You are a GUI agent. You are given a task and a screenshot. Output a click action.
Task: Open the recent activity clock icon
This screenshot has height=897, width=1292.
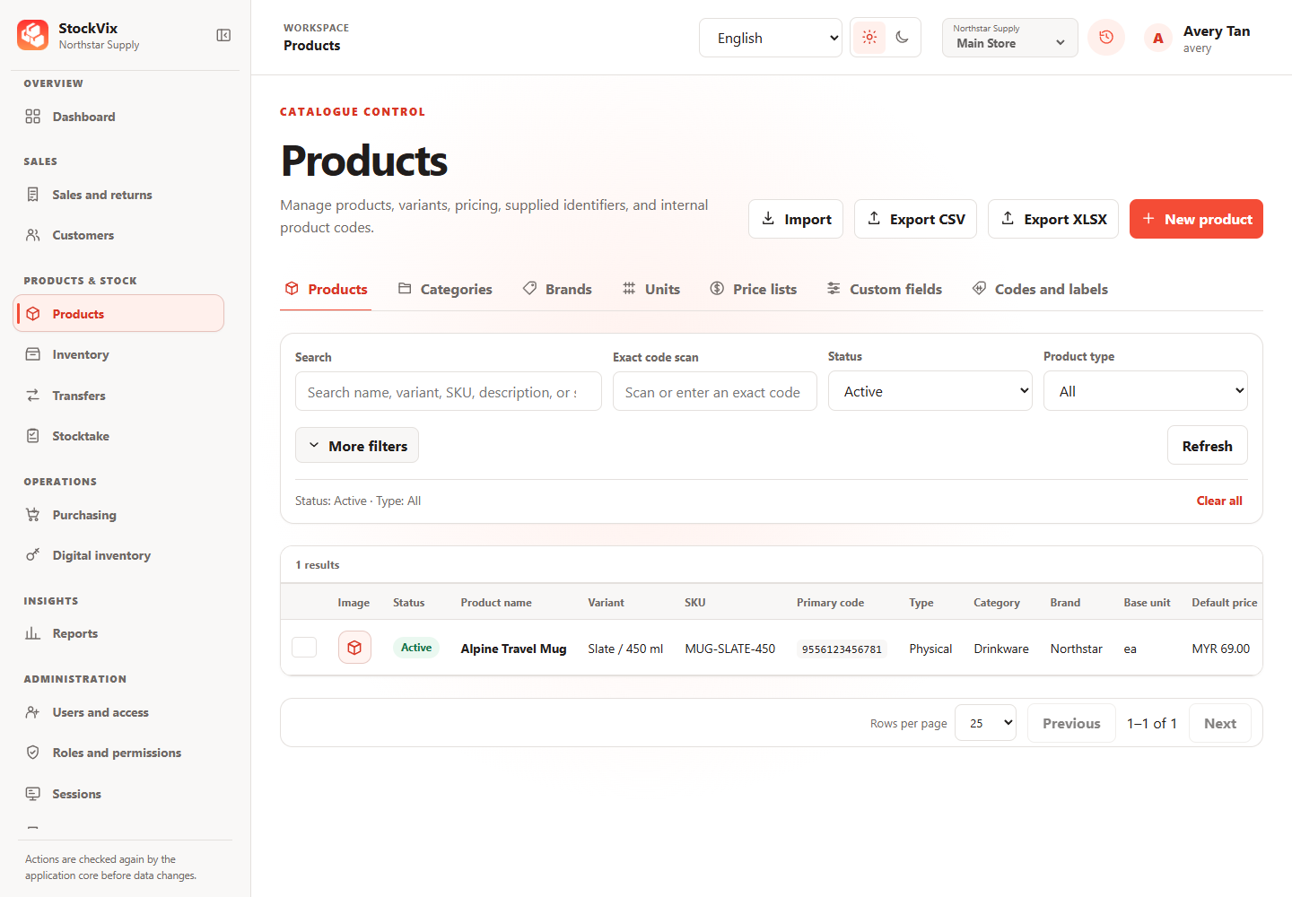(x=1106, y=38)
